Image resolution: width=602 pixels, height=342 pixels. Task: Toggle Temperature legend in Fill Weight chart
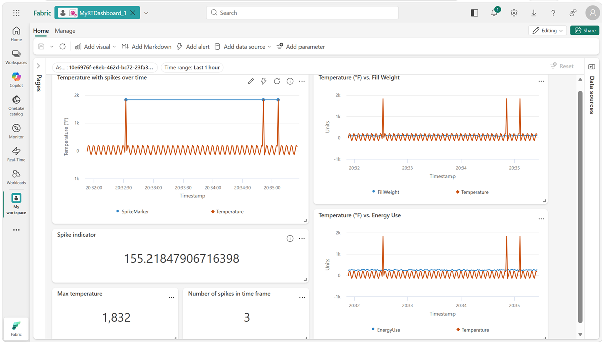[472, 192]
